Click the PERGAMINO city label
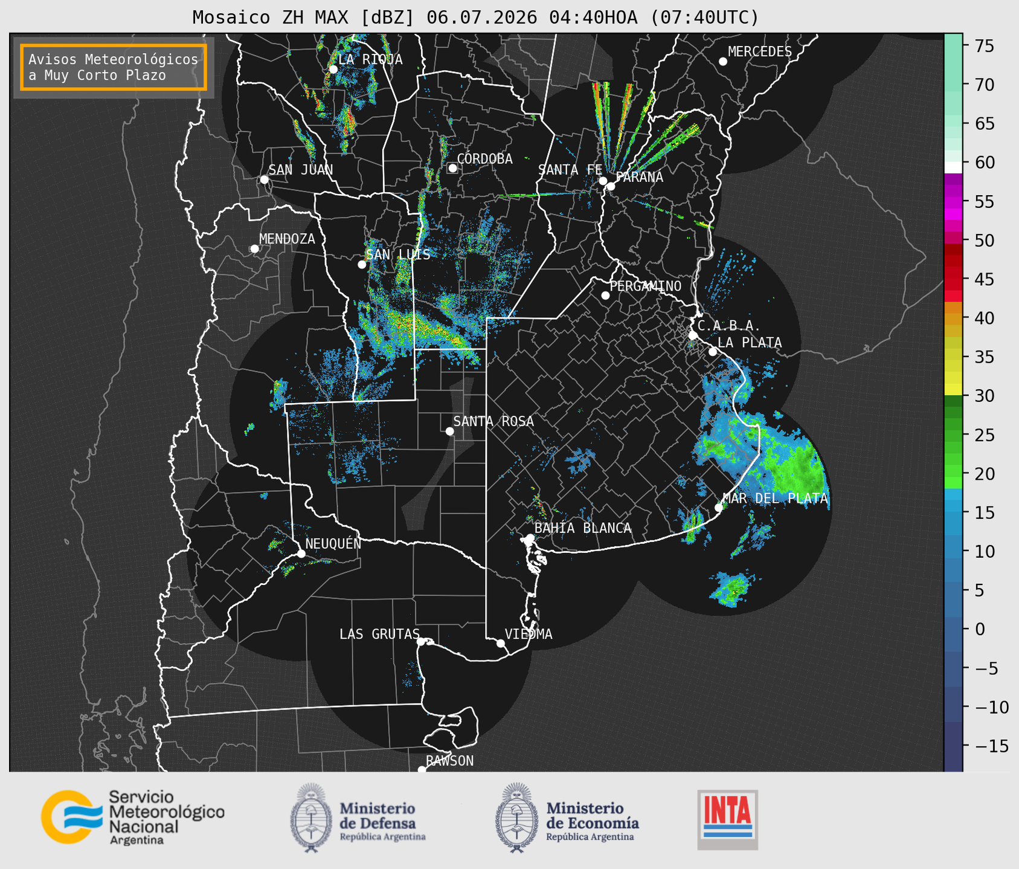This screenshot has width=1019, height=869. pyautogui.click(x=646, y=286)
